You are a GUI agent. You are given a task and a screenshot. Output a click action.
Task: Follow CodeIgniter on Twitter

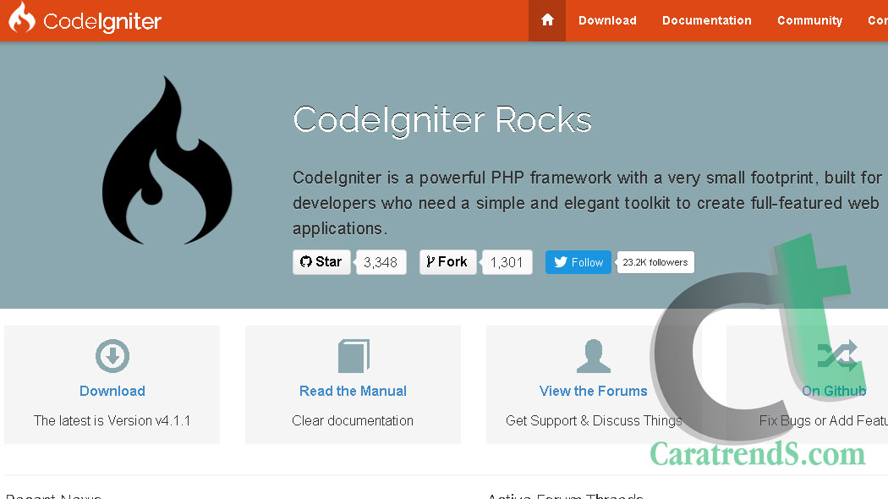click(578, 262)
